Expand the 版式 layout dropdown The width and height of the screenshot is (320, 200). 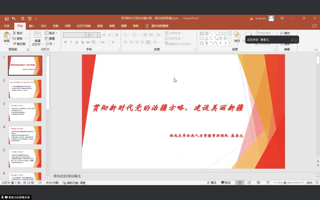pos(52,33)
